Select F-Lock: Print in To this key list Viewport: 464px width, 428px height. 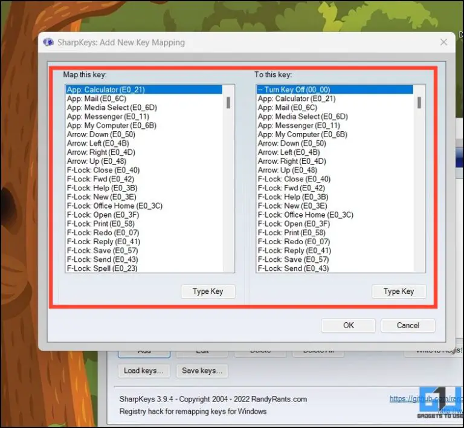335,233
